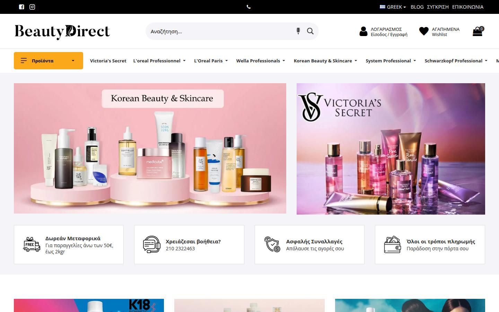The height and width of the screenshot is (312, 499).
Task: Click the wishlist heart icon
Action: pos(424,32)
